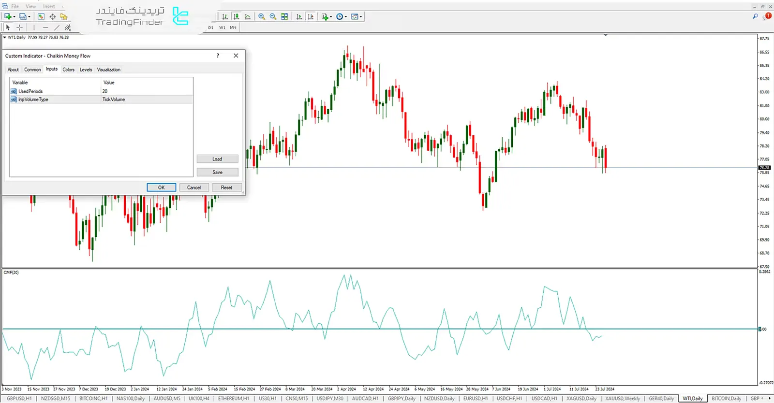This screenshot has width=774, height=403.
Task: Open the Navigator star-folder icon
Action: coord(64,16)
